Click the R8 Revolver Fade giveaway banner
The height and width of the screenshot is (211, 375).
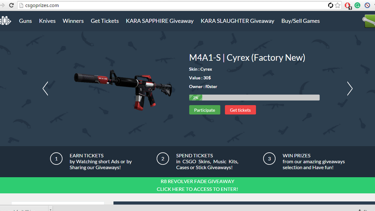pyautogui.click(x=187, y=185)
